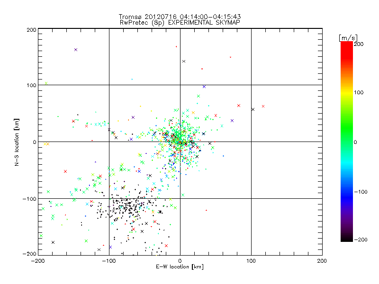Image resolution: width=379 pixels, height=284 pixels.
Task: Click the purple X marker in the upper-left plot area
Action: click(76, 50)
